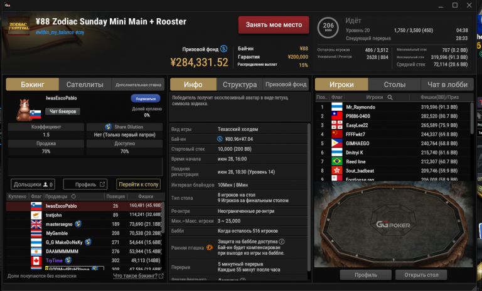Select the MyGamble seller row
The image size is (482, 291).
click(x=83, y=233)
